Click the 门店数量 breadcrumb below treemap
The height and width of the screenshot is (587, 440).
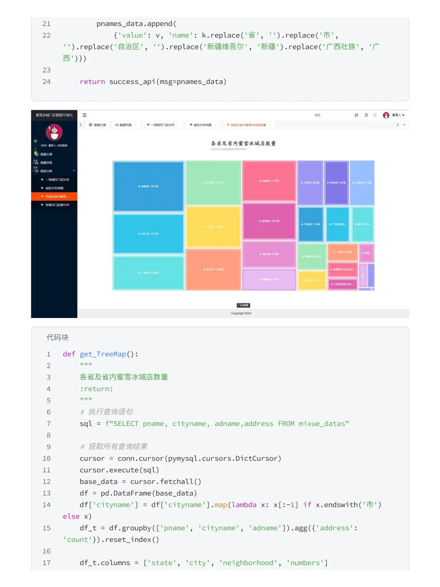(243, 305)
